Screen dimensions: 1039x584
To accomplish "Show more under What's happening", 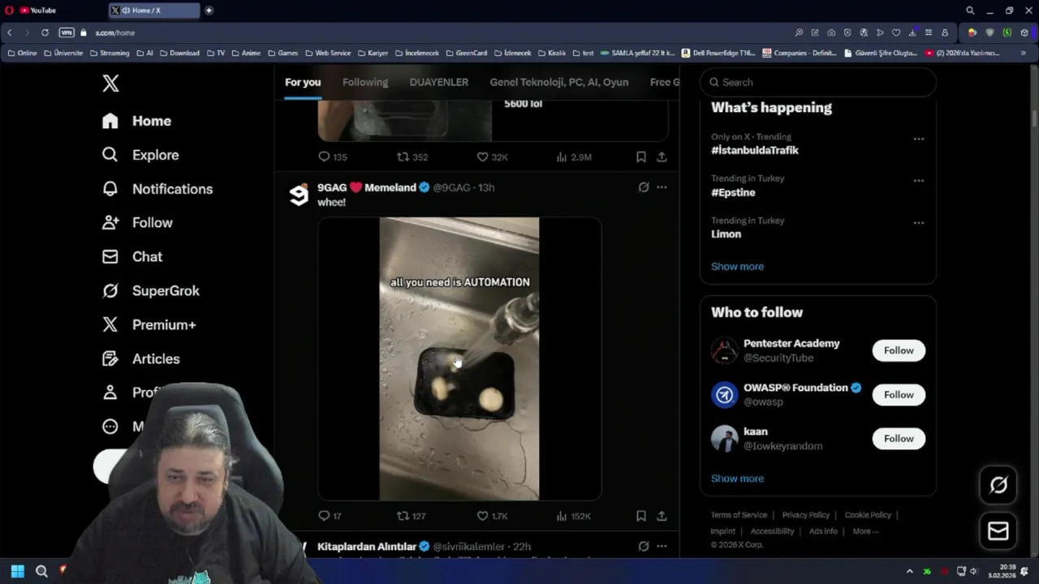I will (x=737, y=266).
